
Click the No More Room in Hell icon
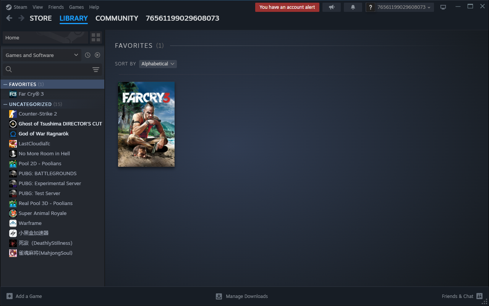tap(13, 153)
